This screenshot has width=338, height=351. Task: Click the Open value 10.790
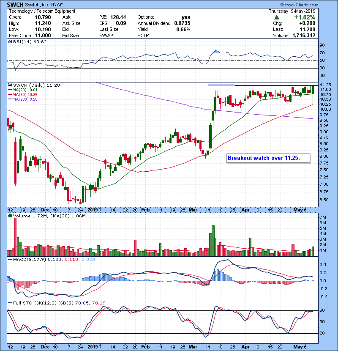click(x=43, y=17)
